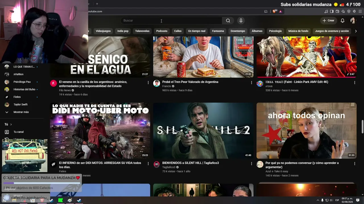Open the Windows notification center icon

tap(358, 200)
